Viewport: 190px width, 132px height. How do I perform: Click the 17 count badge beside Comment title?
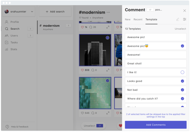(x=150, y=10)
